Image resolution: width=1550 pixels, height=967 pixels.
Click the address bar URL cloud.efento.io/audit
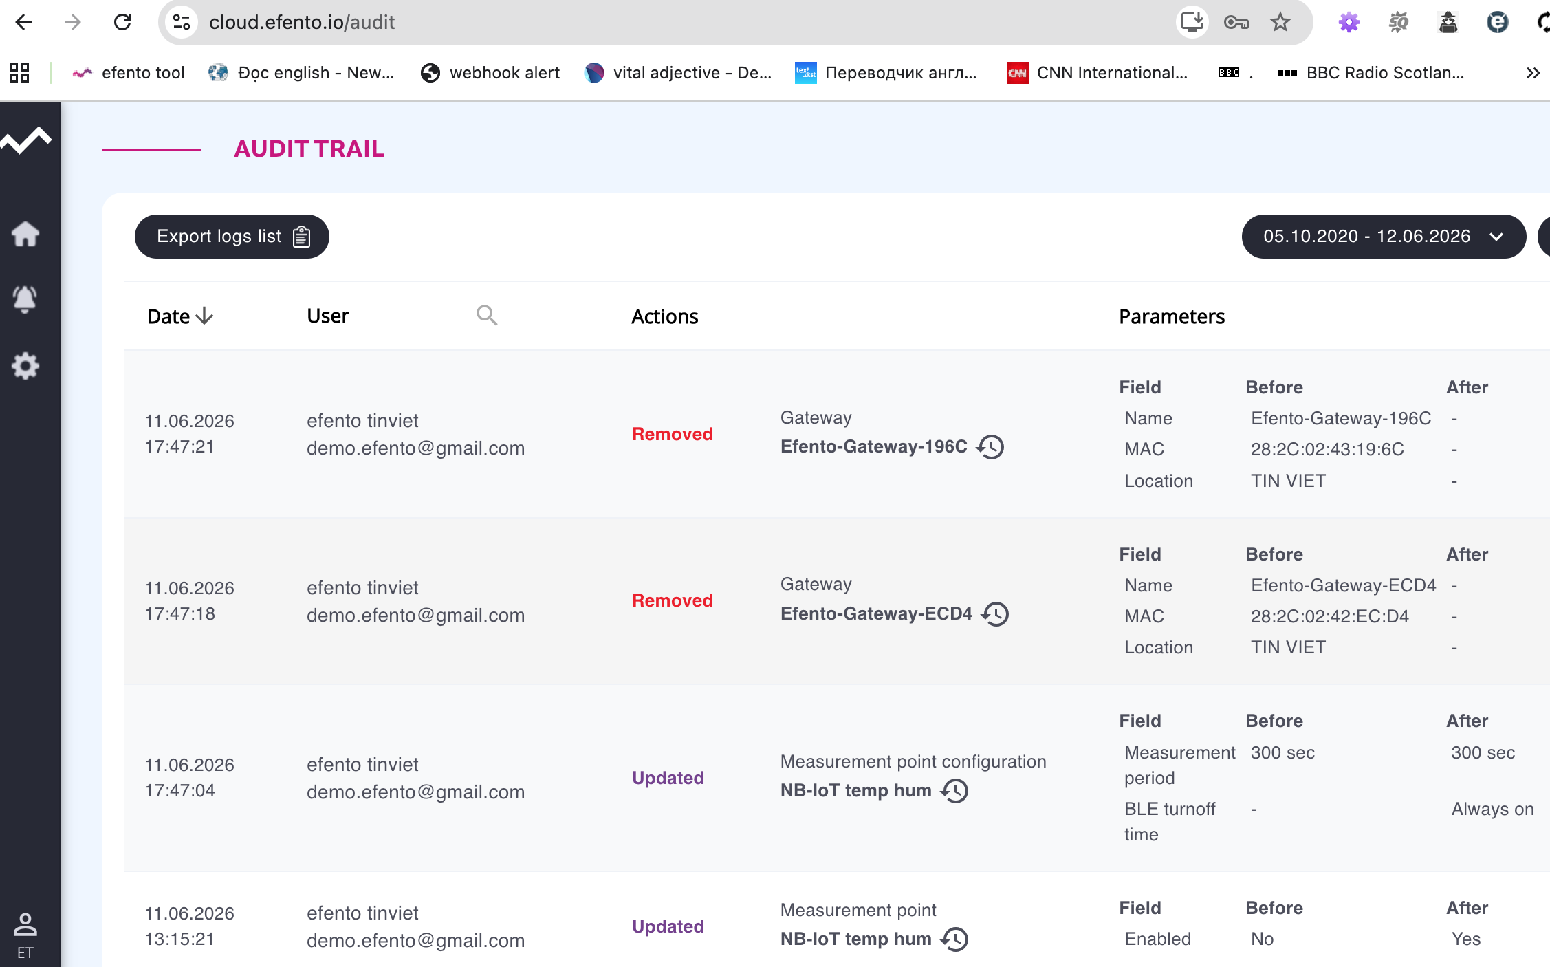tap(302, 22)
